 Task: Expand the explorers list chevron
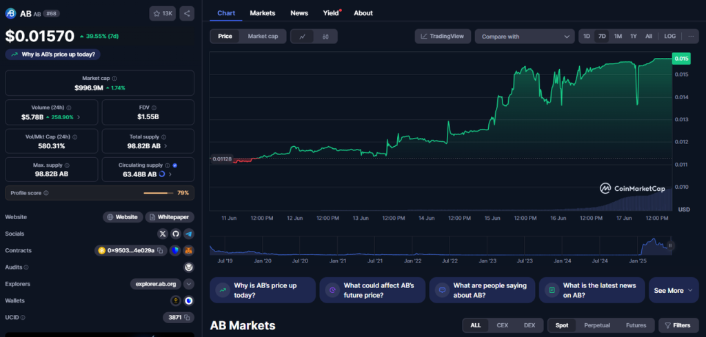[x=188, y=284]
